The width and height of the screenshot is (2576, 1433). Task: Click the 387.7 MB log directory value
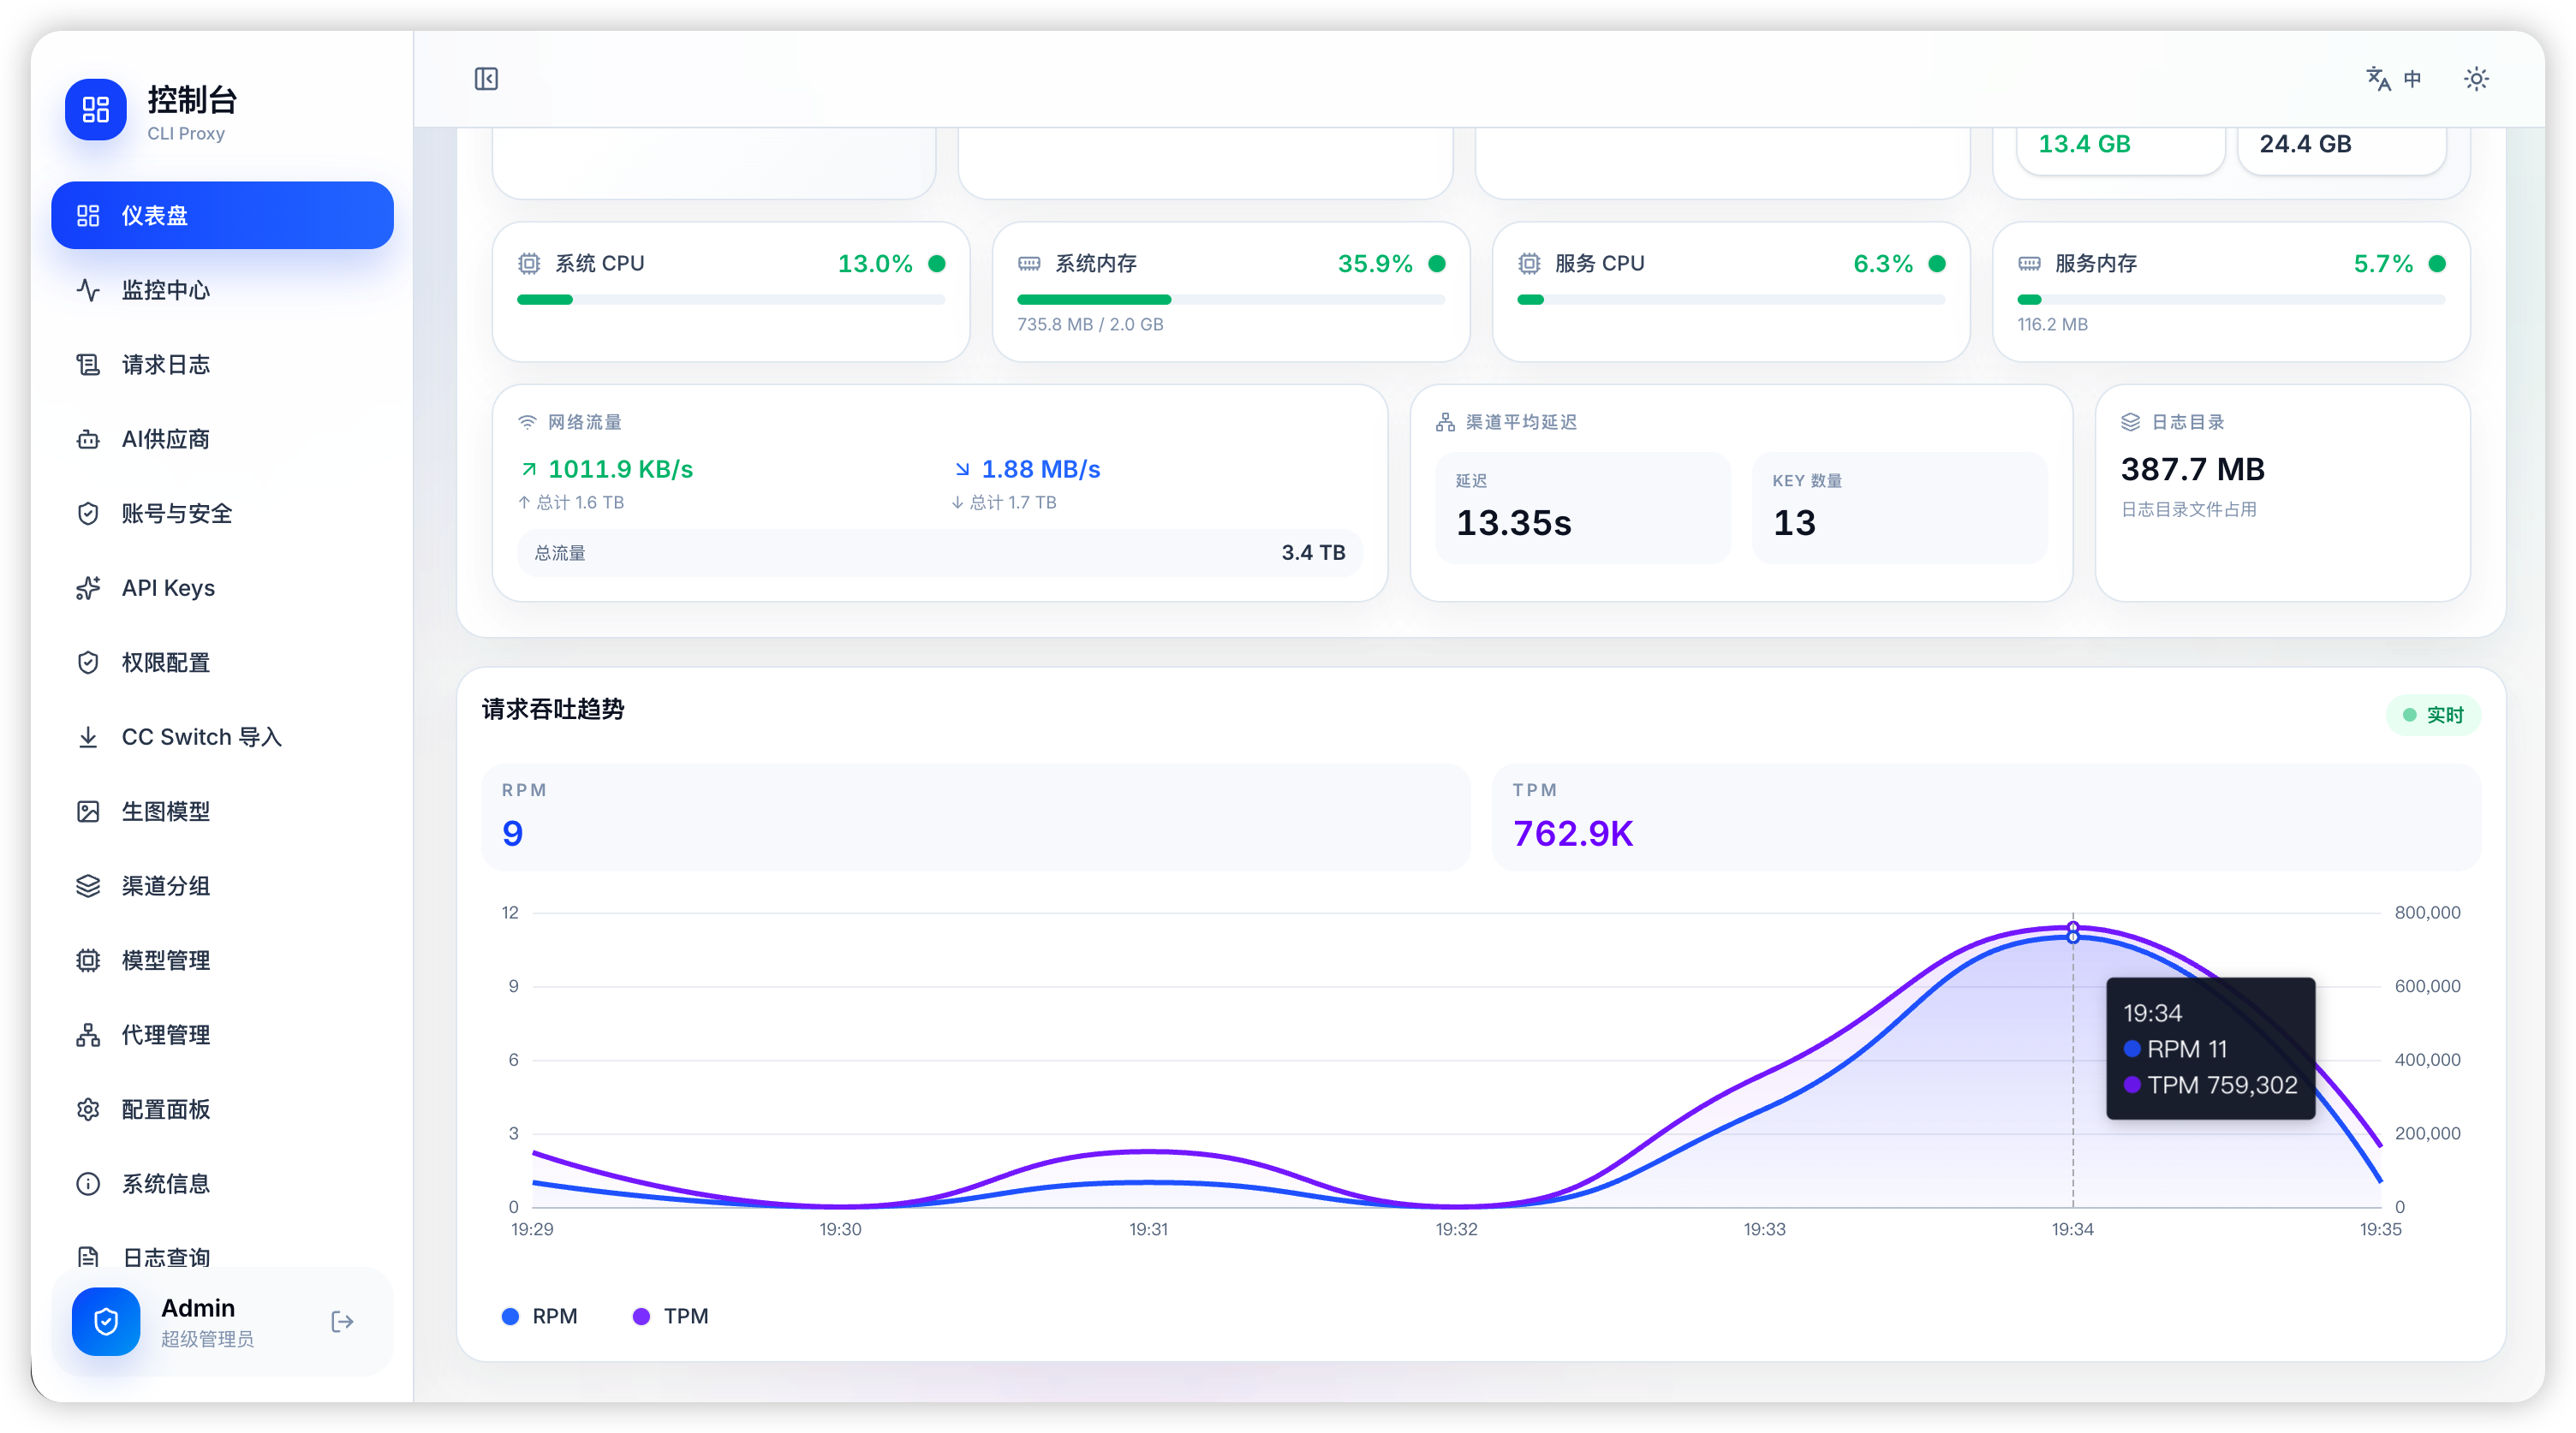point(2193,468)
